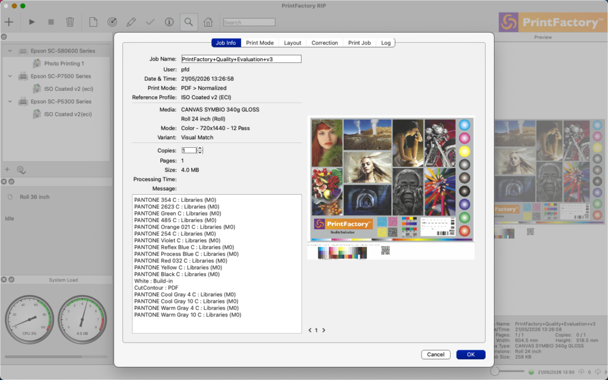
Task: Click the CPU 3% gauge
Action: tap(29, 320)
